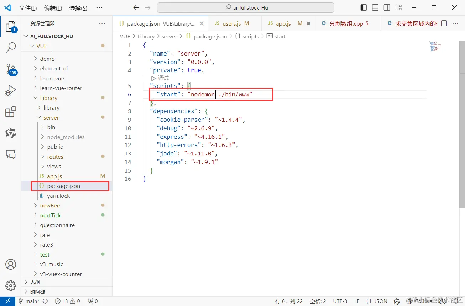465x306 pixels.
Task: Change line ending via LF
Action: [357, 301]
